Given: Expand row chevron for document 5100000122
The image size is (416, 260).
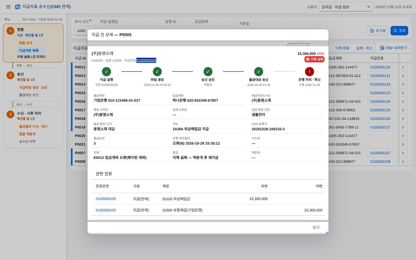Looking at the screenshot, I should tap(403, 84).
